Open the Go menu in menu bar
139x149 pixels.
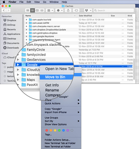click(44, 2)
